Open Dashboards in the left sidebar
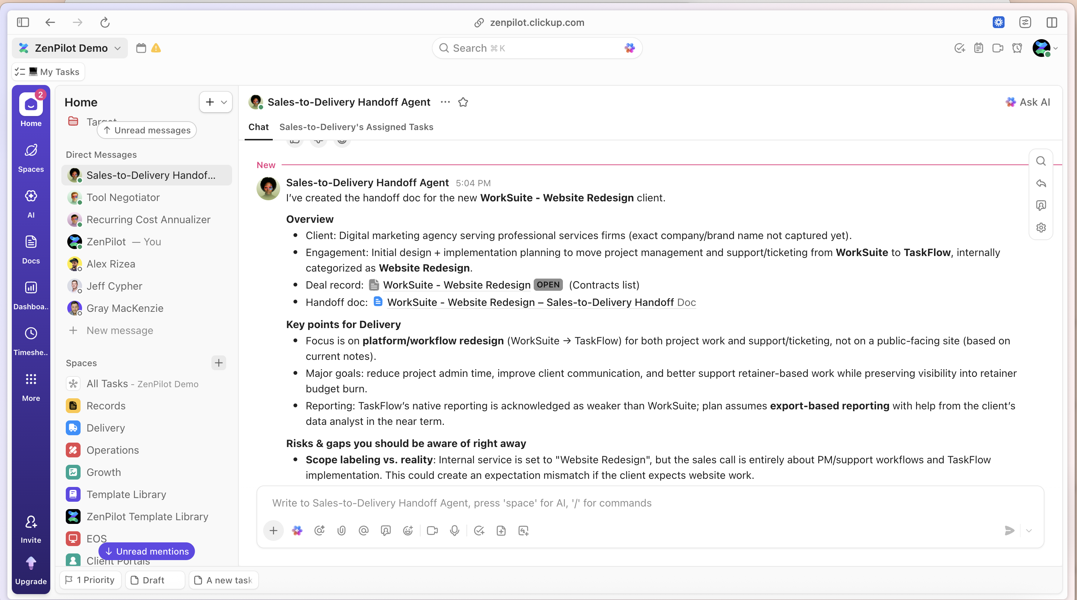1077x600 pixels. coord(31,294)
